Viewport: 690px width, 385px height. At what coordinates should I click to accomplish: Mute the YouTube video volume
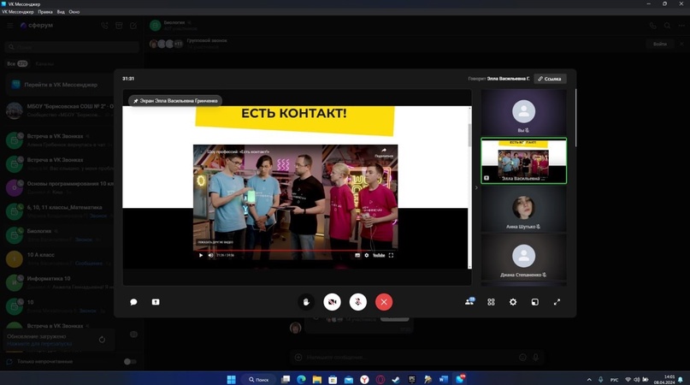[211, 255]
